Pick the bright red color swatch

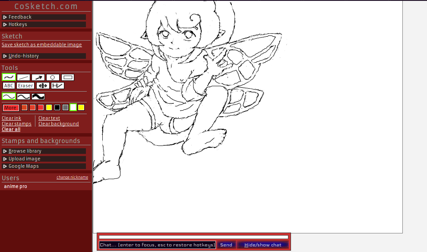pos(41,108)
